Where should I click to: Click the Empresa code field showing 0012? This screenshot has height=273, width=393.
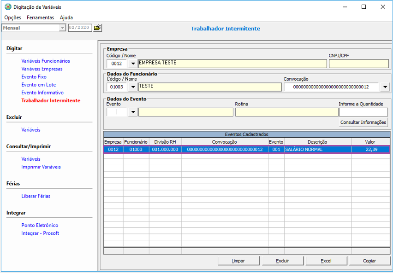117,64
